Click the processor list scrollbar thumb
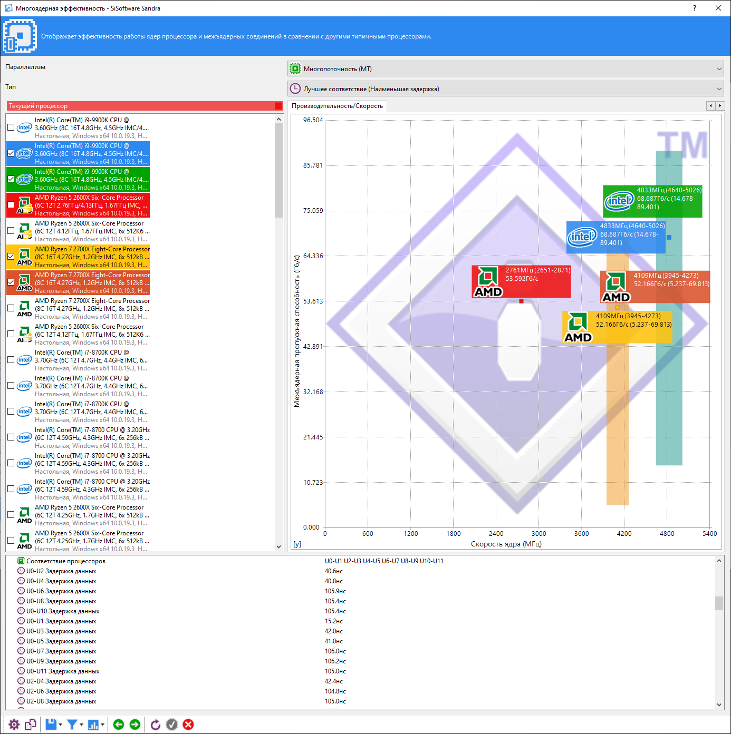Screen dimensions: 731x734 tap(279, 171)
